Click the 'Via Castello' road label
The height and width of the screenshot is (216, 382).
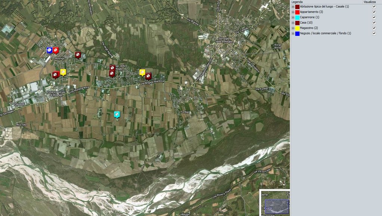click(x=242, y=31)
